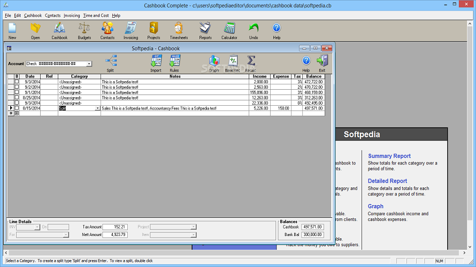The height and width of the screenshot is (267, 476).
Task: Select the 150.00 expense cell
Action: 281,108
